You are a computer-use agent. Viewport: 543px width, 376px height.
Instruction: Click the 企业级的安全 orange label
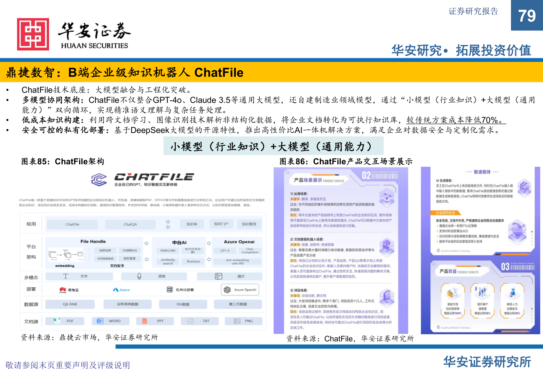(x=446, y=213)
